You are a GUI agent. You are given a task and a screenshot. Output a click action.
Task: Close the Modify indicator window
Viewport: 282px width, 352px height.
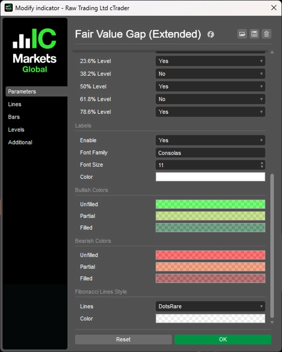coord(274,8)
